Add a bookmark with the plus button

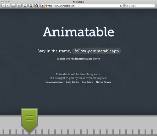tap(42, 6)
